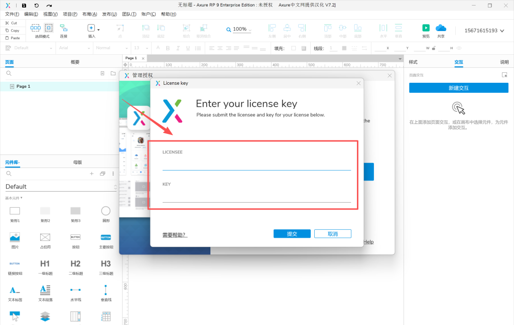Switch to the Masters (母版) tab
Screen dimensions: 514x325
coord(77,162)
